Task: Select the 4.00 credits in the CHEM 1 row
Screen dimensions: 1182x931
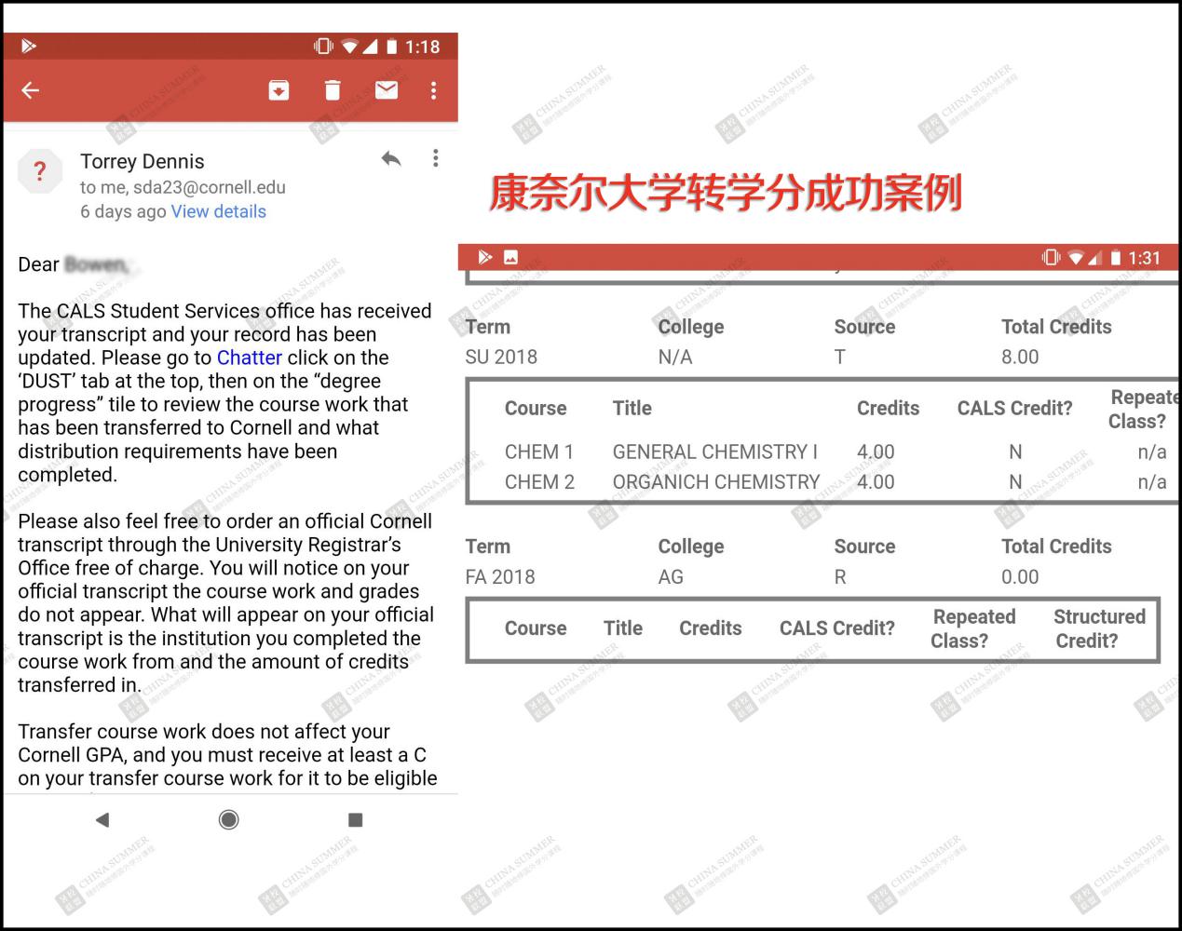Action: coord(876,452)
